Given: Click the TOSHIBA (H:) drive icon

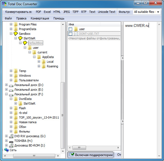Looking at the screenshot, I should click(x=11, y=141).
